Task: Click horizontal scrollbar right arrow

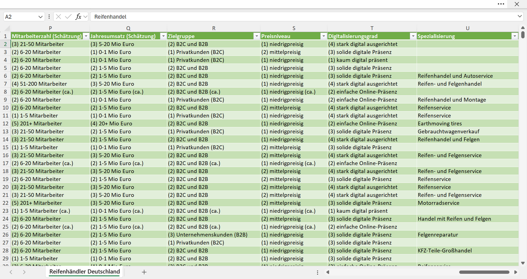Action: pyautogui.click(x=516, y=272)
